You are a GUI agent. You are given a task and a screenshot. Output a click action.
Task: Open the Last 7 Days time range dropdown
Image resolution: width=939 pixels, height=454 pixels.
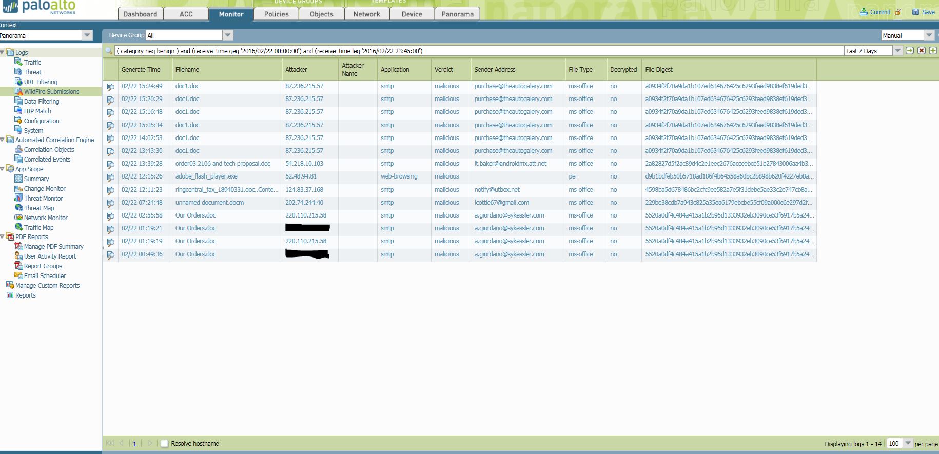pyautogui.click(x=897, y=50)
